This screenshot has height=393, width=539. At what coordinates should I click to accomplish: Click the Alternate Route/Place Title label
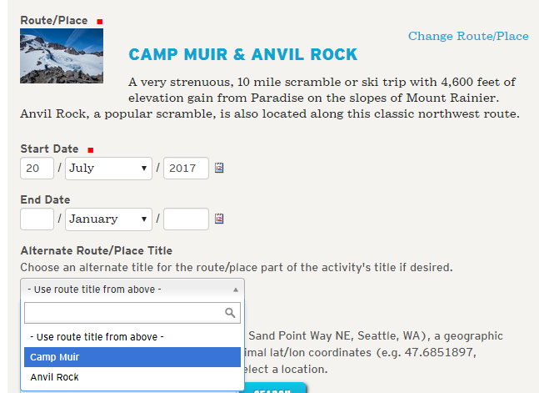point(96,250)
